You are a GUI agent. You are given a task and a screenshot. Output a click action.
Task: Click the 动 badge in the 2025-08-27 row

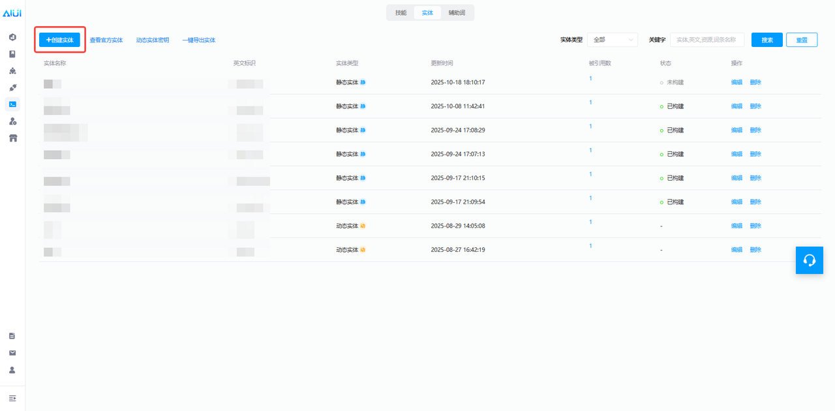[363, 250]
